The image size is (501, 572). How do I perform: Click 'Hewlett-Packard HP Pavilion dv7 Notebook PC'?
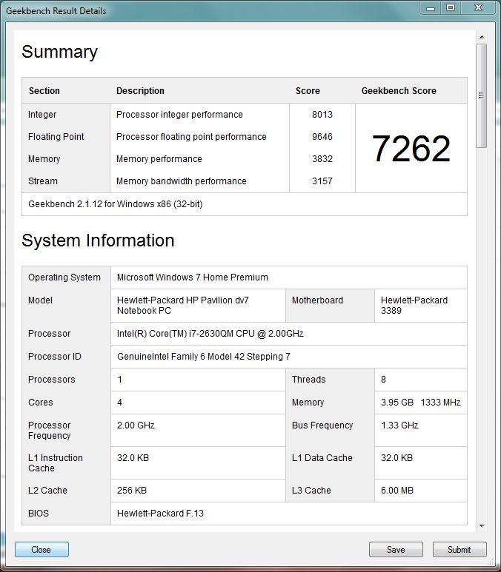[x=183, y=306]
